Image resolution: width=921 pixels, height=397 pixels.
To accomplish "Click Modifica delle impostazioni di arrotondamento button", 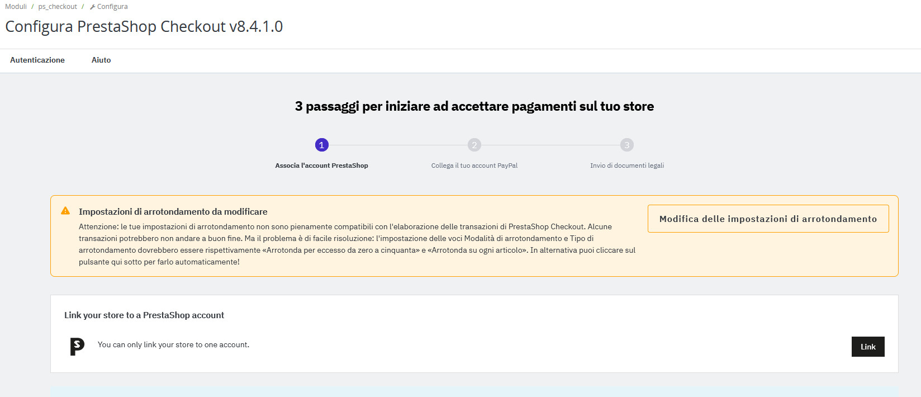I will 768,219.
